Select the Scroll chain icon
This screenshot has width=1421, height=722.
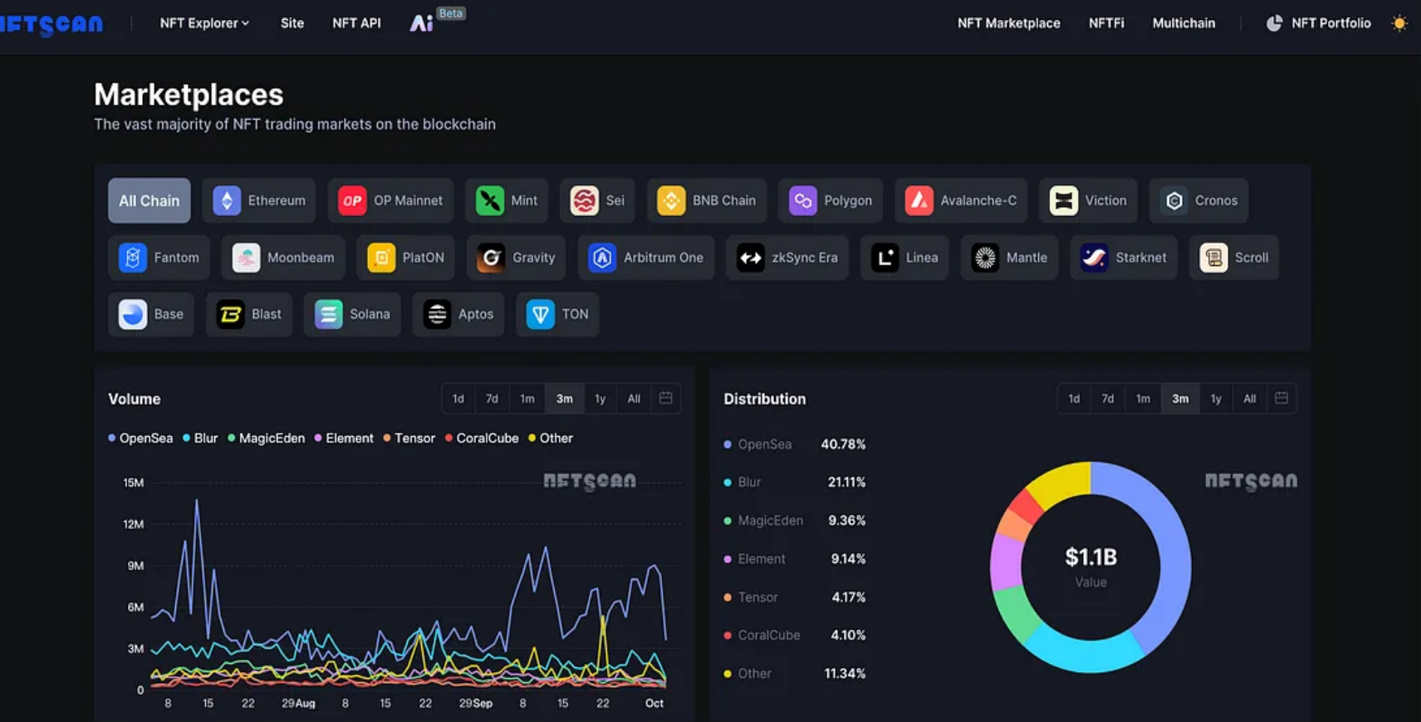1214,258
